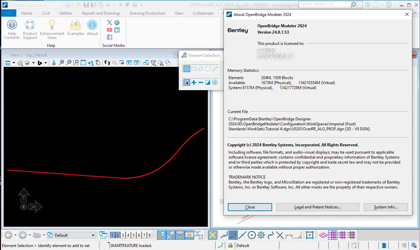Expand the back arrow history dropdown
420x250 pixels.
click(15, 235)
